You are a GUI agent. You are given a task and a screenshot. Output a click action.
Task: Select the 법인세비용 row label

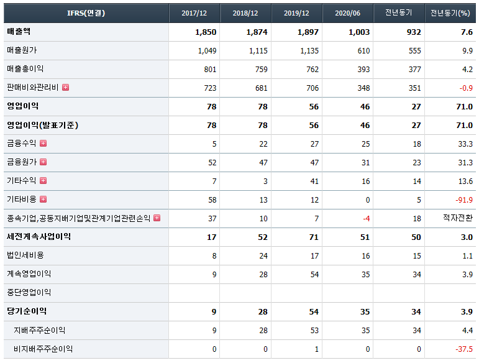pos(25,255)
